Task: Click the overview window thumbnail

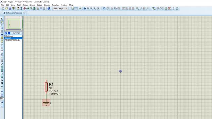Action: point(13,23)
